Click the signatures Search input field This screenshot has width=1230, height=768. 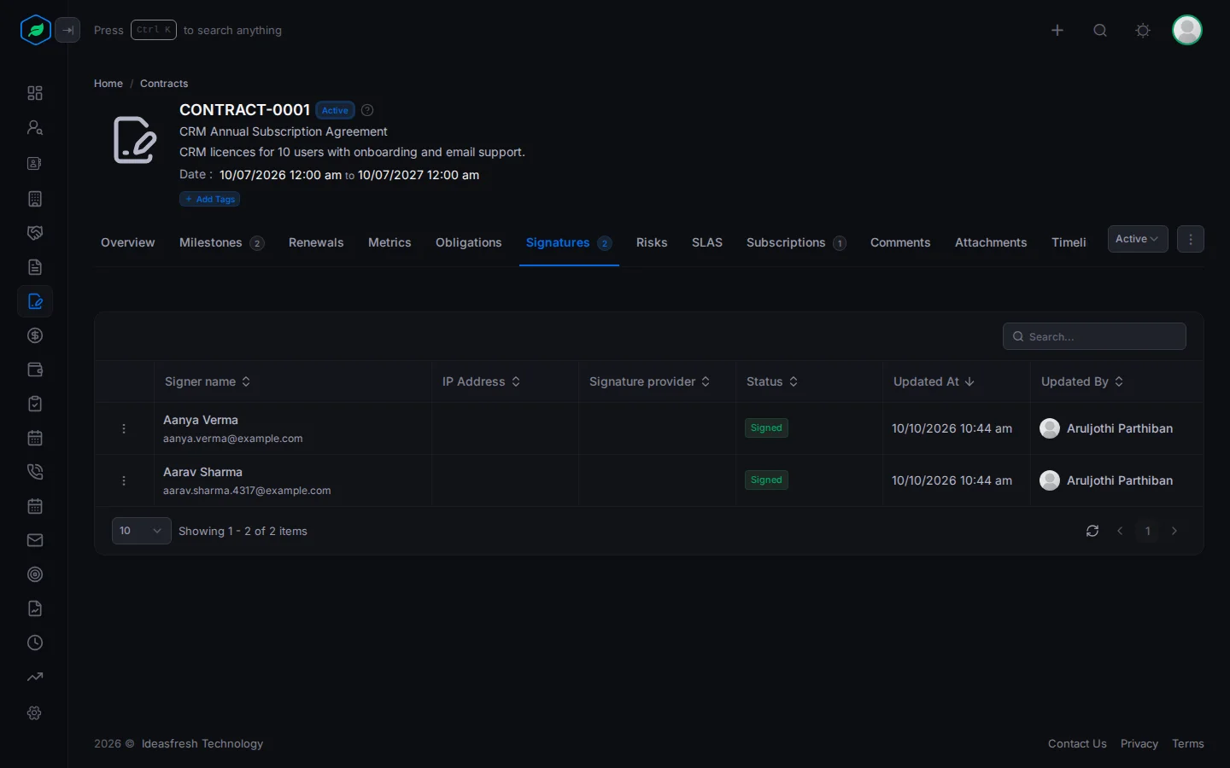click(x=1094, y=336)
